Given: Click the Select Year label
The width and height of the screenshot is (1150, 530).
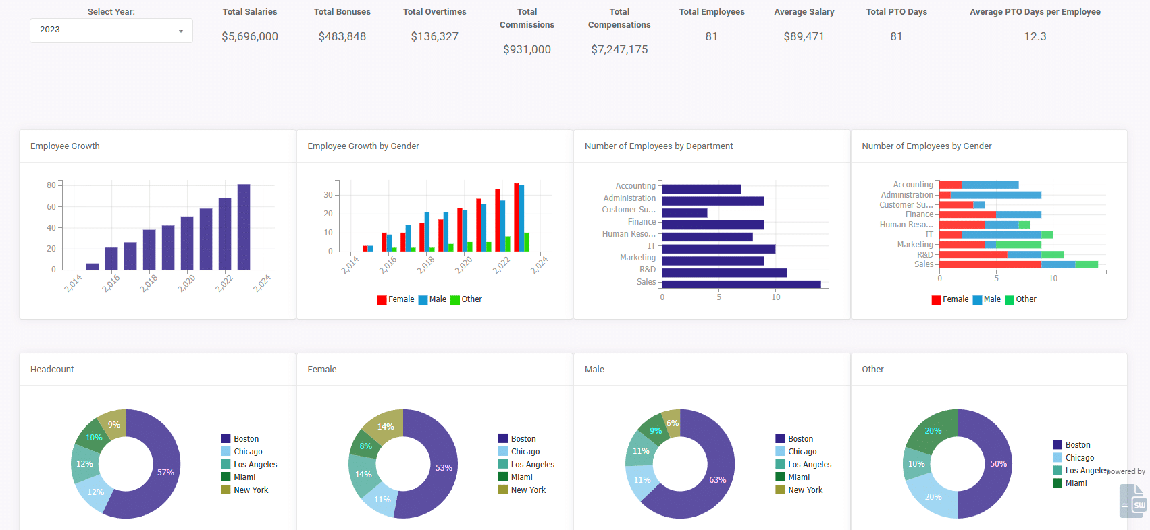Looking at the screenshot, I should coord(111,12).
